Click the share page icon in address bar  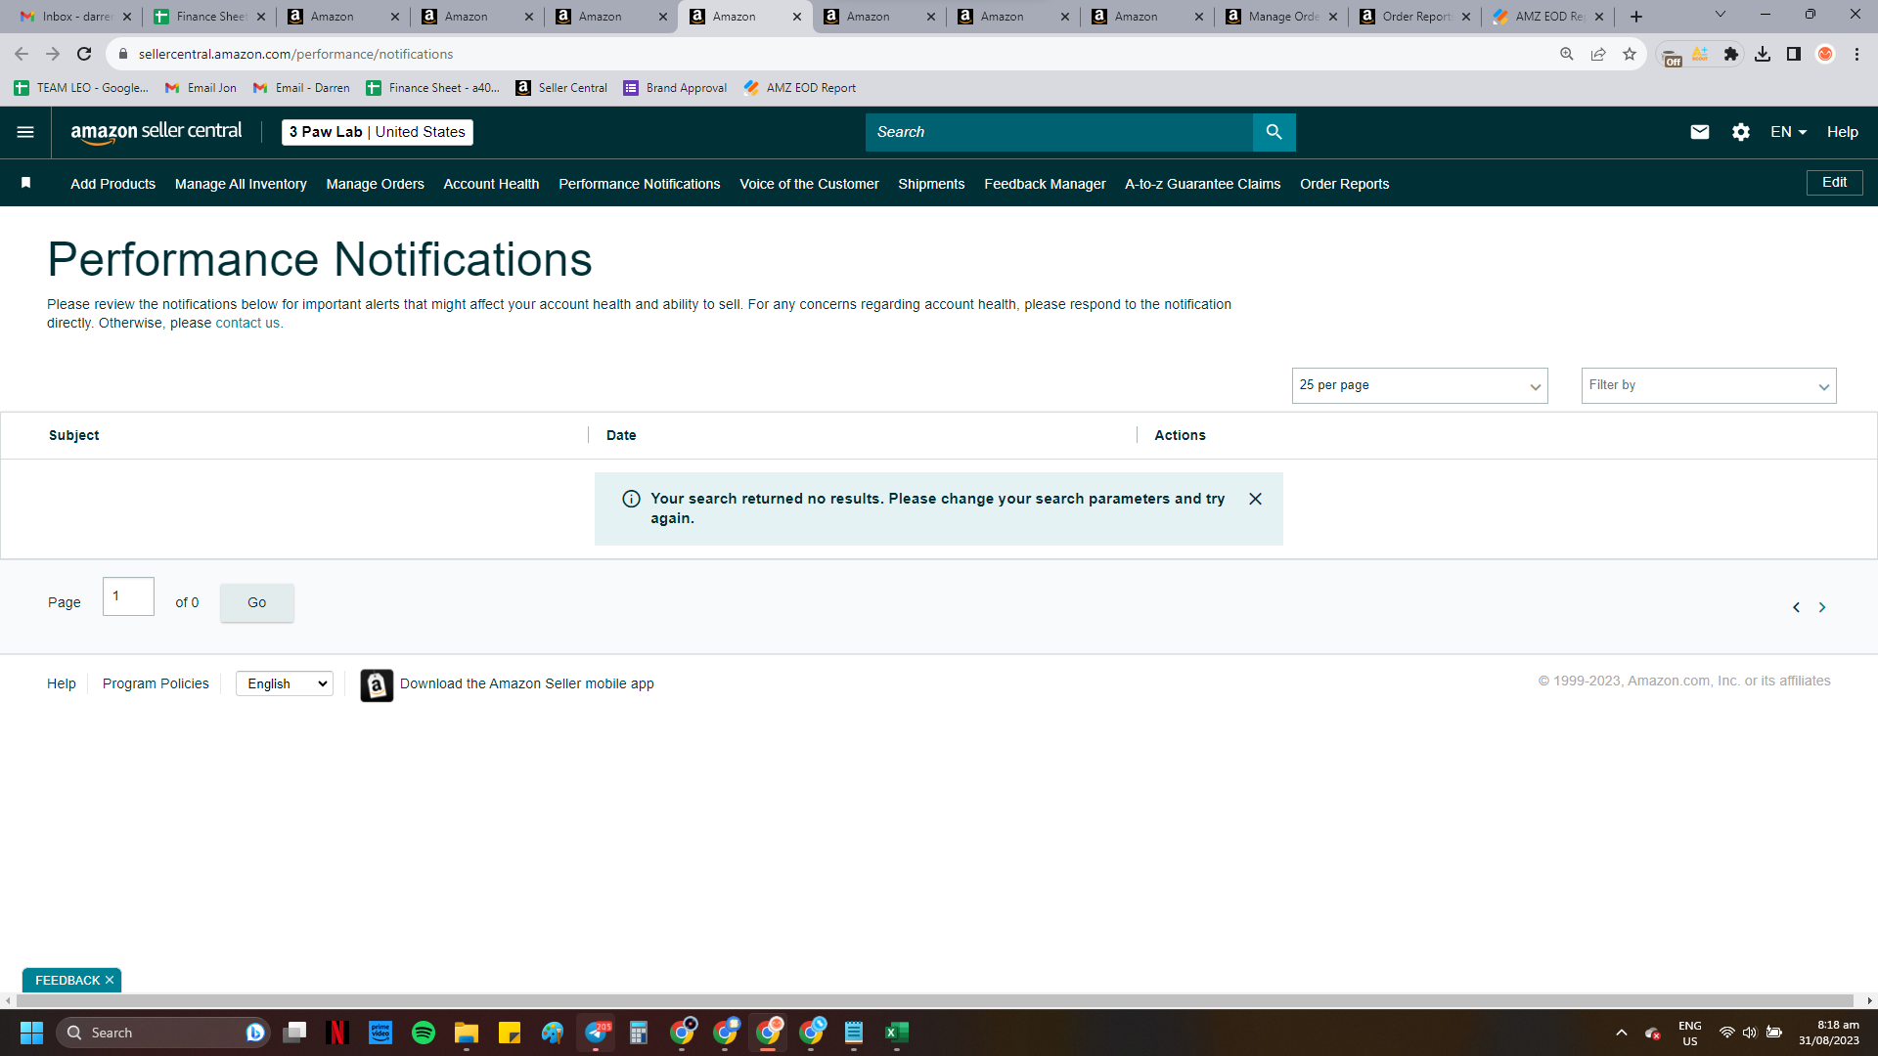[1598, 54]
